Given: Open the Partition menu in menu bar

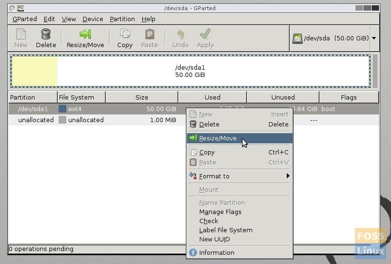Looking at the screenshot, I should pos(122,19).
